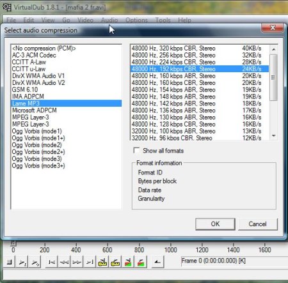
Task: Select 48000 Hz, 320 kbps CBR, Stereo format
Action: [x=200, y=49]
